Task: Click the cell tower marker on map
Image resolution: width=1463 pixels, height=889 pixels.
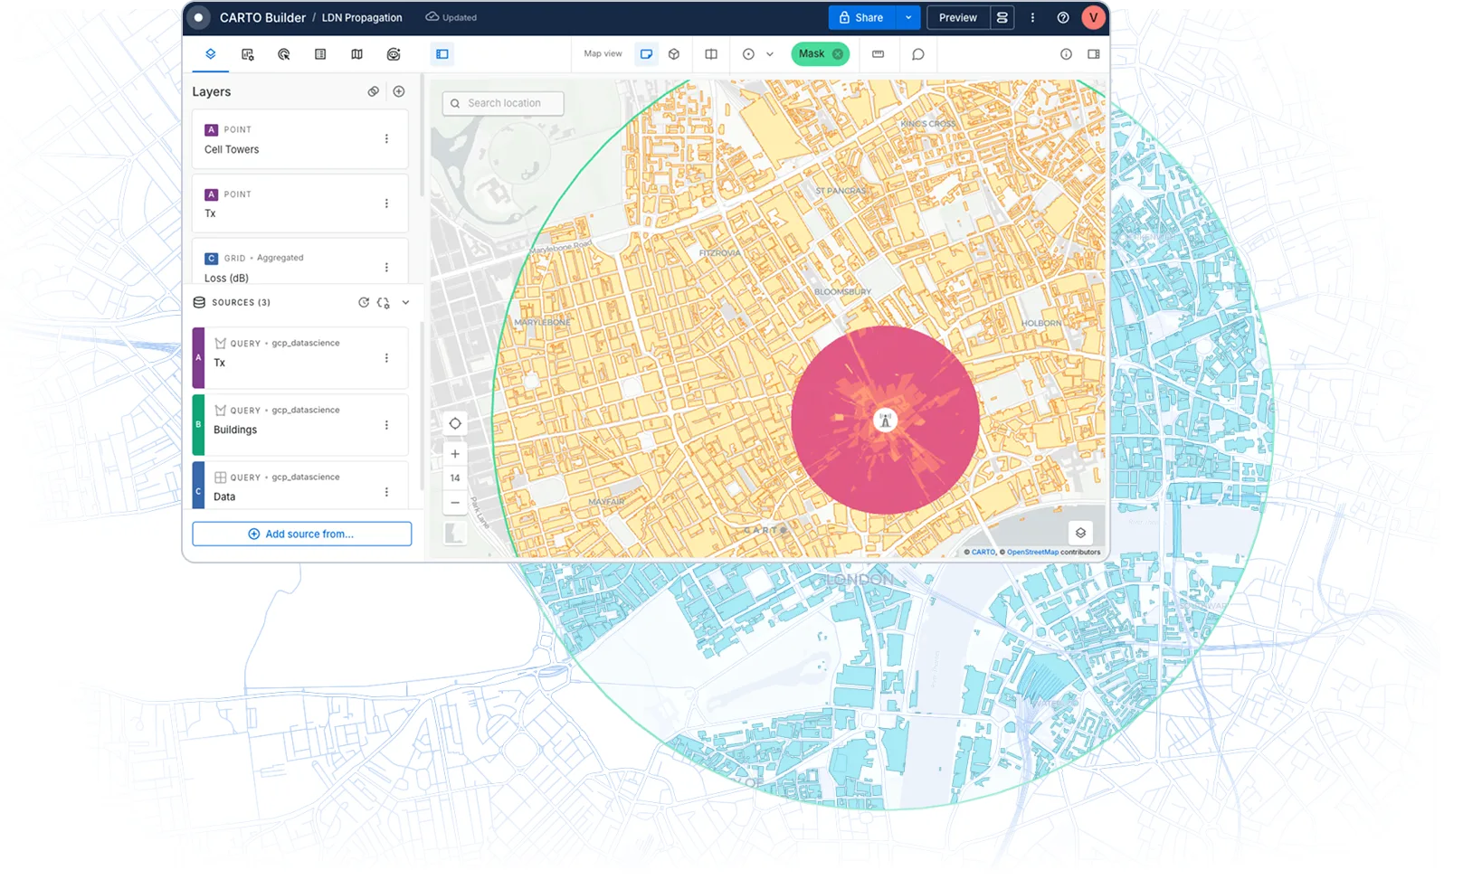Action: [x=885, y=421]
